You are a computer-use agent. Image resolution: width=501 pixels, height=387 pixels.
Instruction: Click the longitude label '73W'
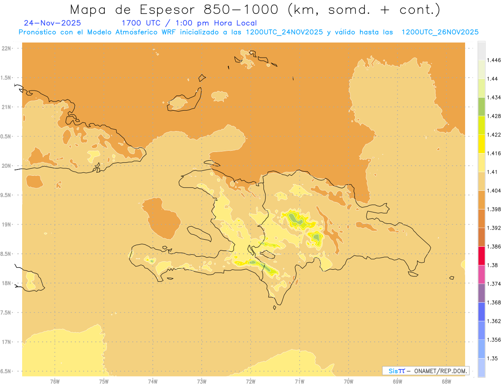(202, 381)
